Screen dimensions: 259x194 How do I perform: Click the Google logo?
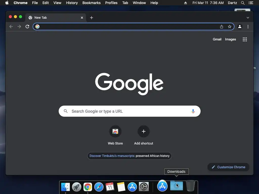[129, 84]
